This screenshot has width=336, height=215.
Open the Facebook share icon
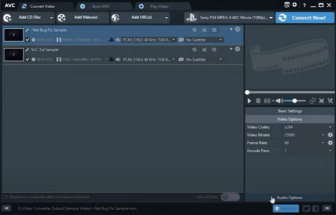(x=315, y=208)
